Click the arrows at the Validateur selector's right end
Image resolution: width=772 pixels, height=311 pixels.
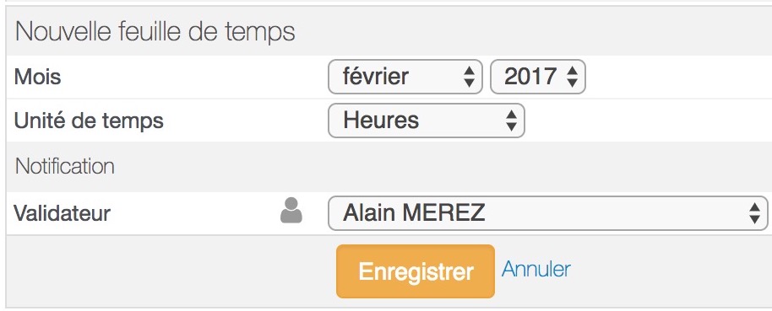(754, 214)
